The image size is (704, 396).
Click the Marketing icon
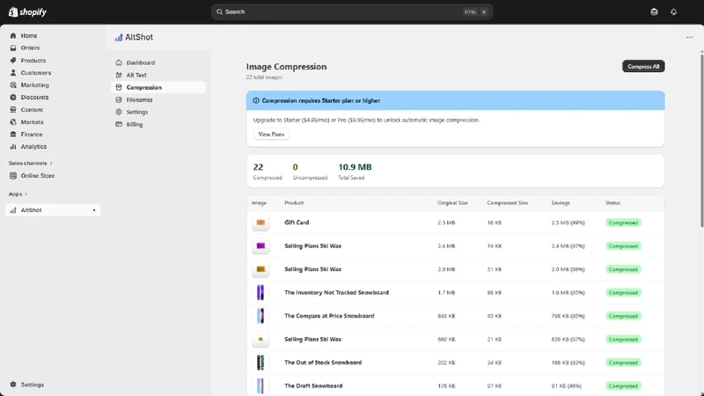point(13,84)
